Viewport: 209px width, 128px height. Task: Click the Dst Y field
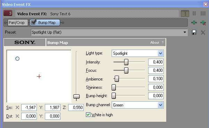(53, 116)
